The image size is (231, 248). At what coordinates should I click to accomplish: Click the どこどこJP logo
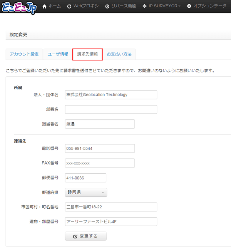[19, 7]
